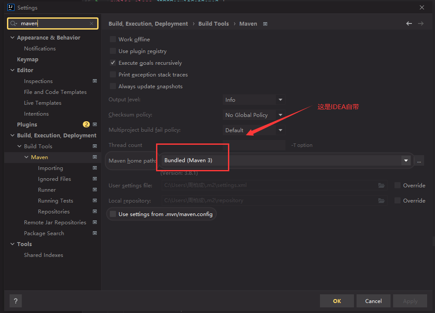The height and width of the screenshot is (313, 435).
Task: Click project icon next to Build Tools
Action: tap(95, 146)
